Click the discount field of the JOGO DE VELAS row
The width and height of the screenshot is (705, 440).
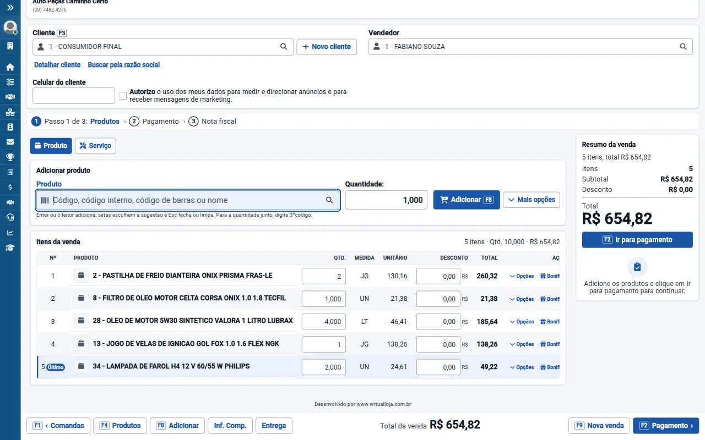coord(438,344)
